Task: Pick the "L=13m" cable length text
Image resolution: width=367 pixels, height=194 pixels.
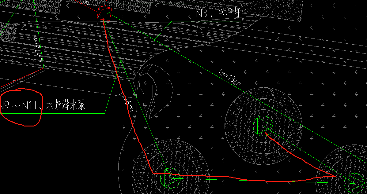Action: coord(229,78)
